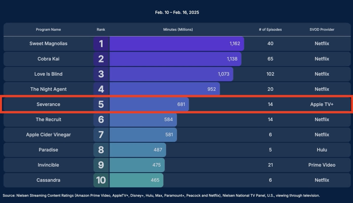This screenshot has height=203, width=353.
Task: Click the 465 minutes bar for Cassandra
Action: click(136, 180)
